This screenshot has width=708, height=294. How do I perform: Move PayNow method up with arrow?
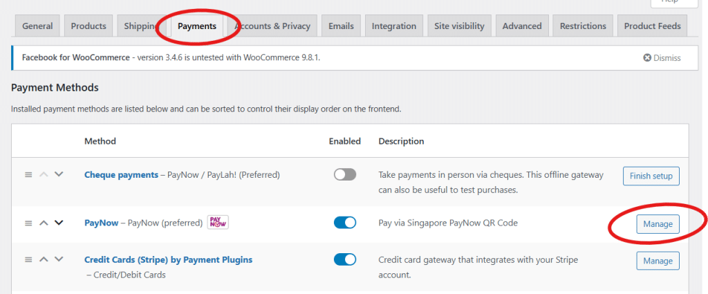(44, 223)
